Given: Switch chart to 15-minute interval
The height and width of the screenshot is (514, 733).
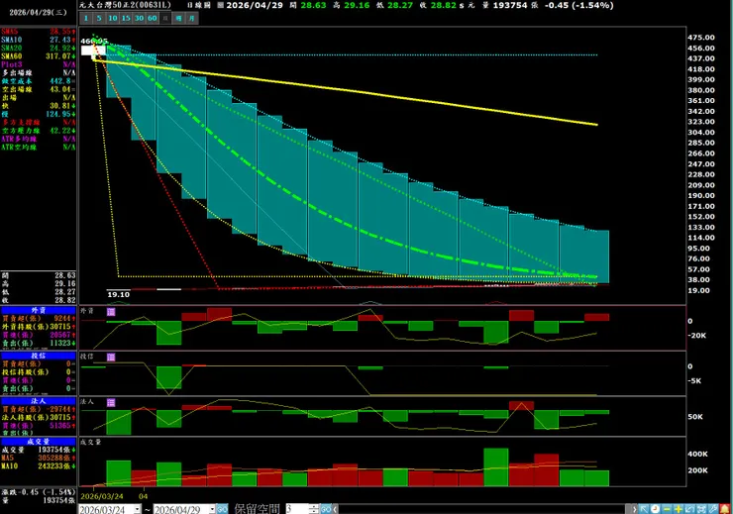Looking at the screenshot, I should [126, 18].
